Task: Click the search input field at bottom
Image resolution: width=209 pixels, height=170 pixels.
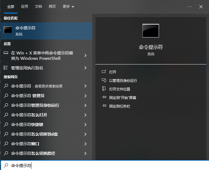Action: (x=107, y=166)
